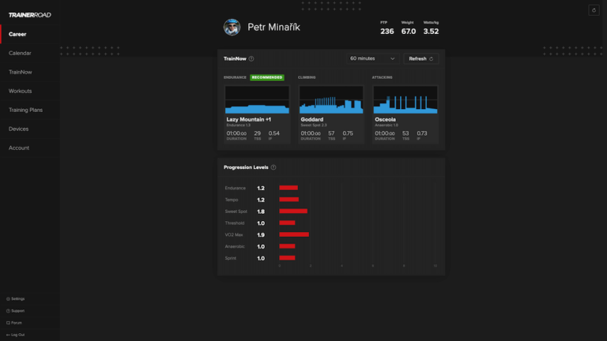
Task: Click the FTP value 236
Action: [386, 32]
